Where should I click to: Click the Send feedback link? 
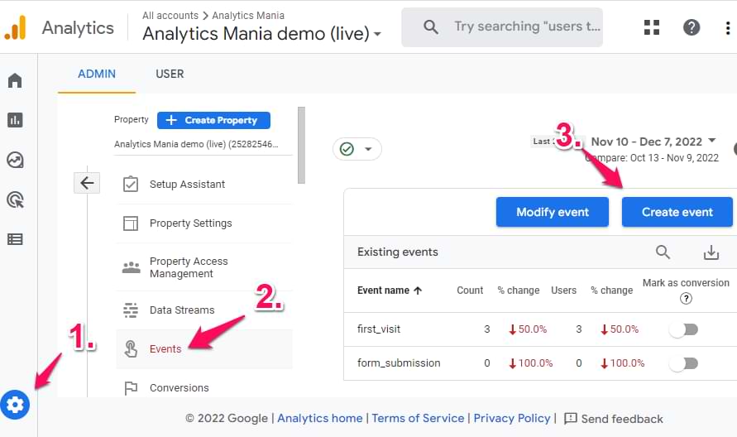[x=622, y=419]
